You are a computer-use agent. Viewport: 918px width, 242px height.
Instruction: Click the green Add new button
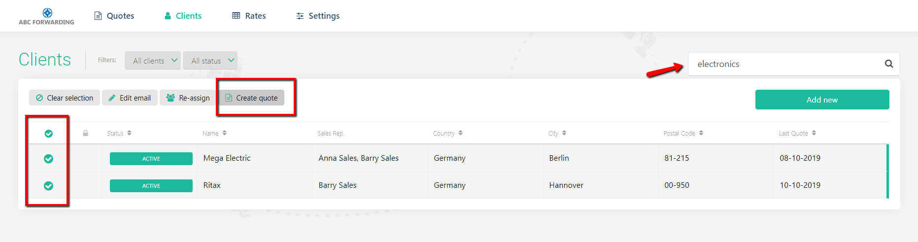point(822,100)
